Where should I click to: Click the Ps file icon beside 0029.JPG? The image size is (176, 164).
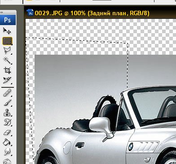[x=30, y=13]
